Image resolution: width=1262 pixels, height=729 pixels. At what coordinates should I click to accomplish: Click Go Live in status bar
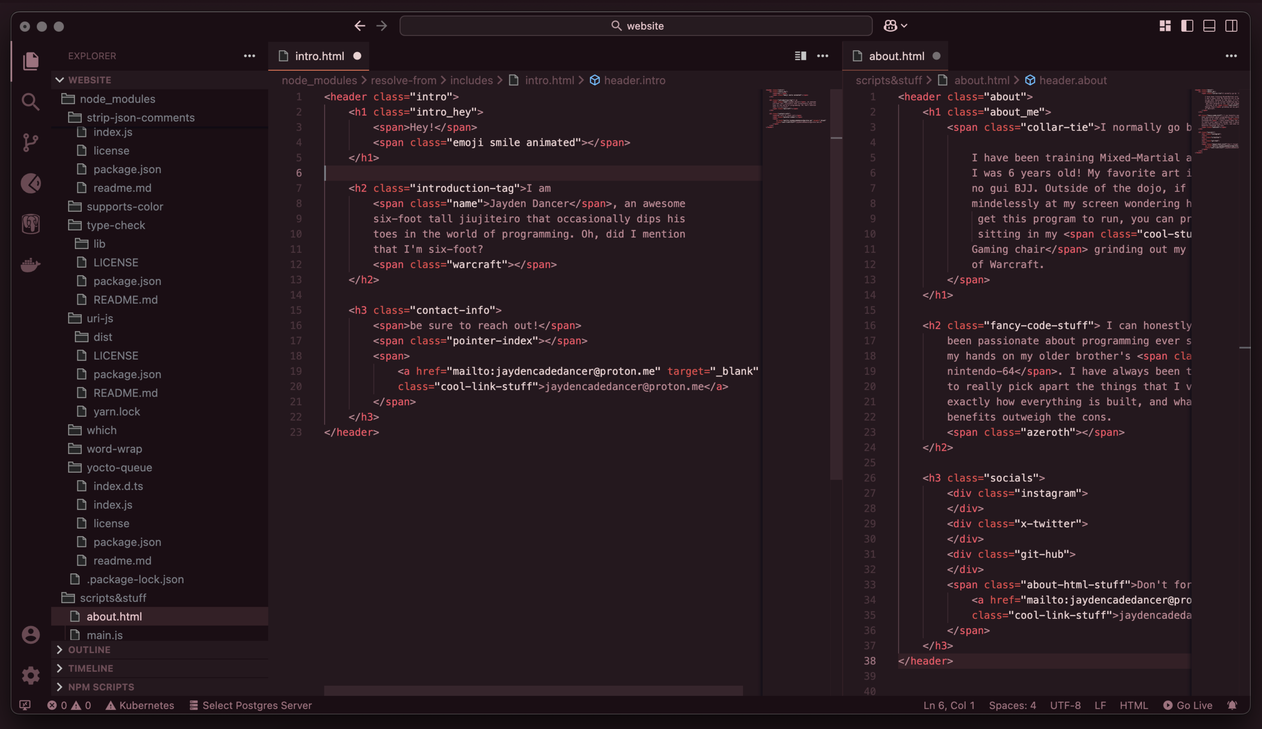tap(1188, 705)
